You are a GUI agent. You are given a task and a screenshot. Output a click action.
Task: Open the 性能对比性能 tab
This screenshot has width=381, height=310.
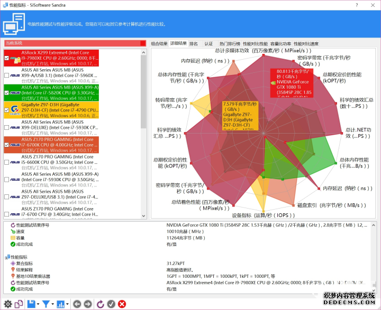tap(255, 44)
